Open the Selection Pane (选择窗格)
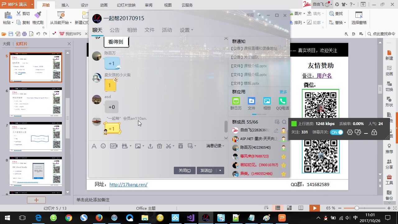Viewport: 398px width, 224px height. click(x=359, y=18)
